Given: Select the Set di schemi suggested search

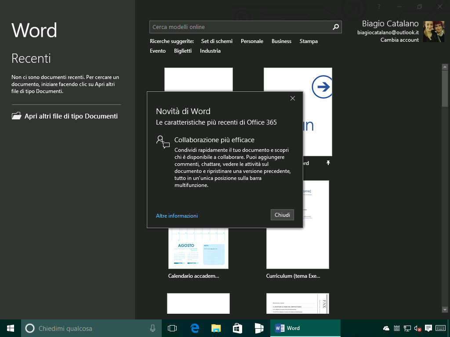Looking at the screenshot, I should click(217, 41).
